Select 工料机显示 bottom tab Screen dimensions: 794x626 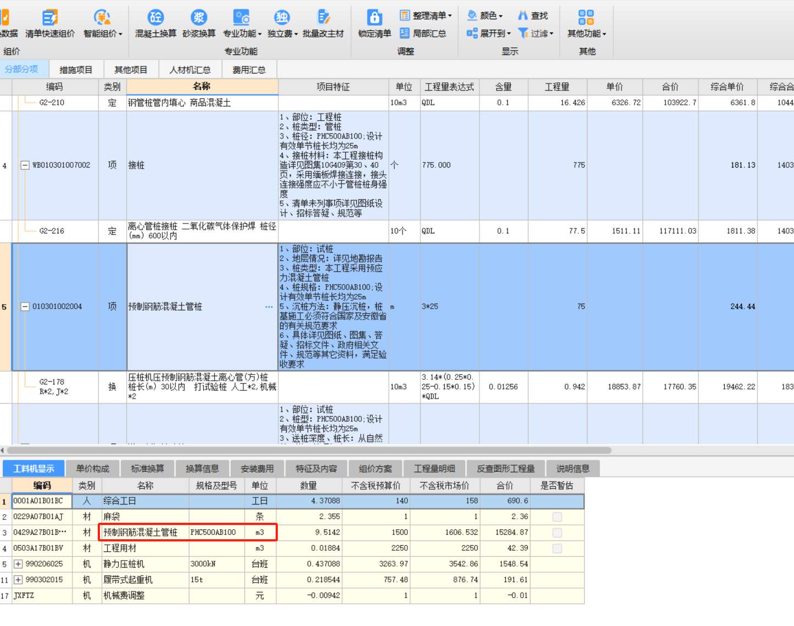33,468
